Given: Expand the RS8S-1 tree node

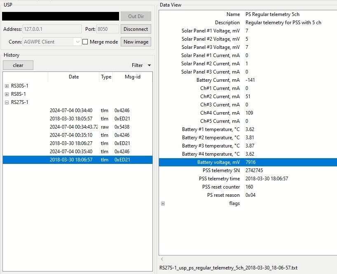Looking at the screenshot, I should coord(7,94).
